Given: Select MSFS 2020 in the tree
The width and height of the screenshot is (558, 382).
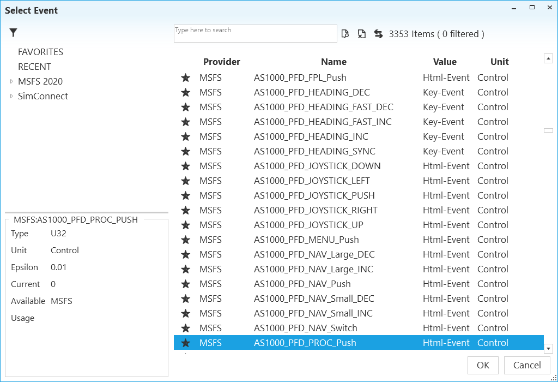Looking at the screenshot, I should (40, 82).
